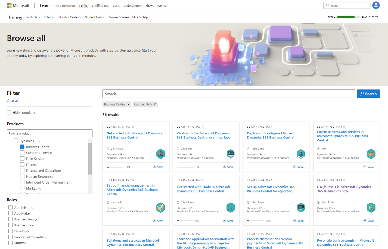Click the badge icon on Deploy and configure card
The height and width of the screenshot is (249, 388).
pyautogui.click(x=301, y=154)
